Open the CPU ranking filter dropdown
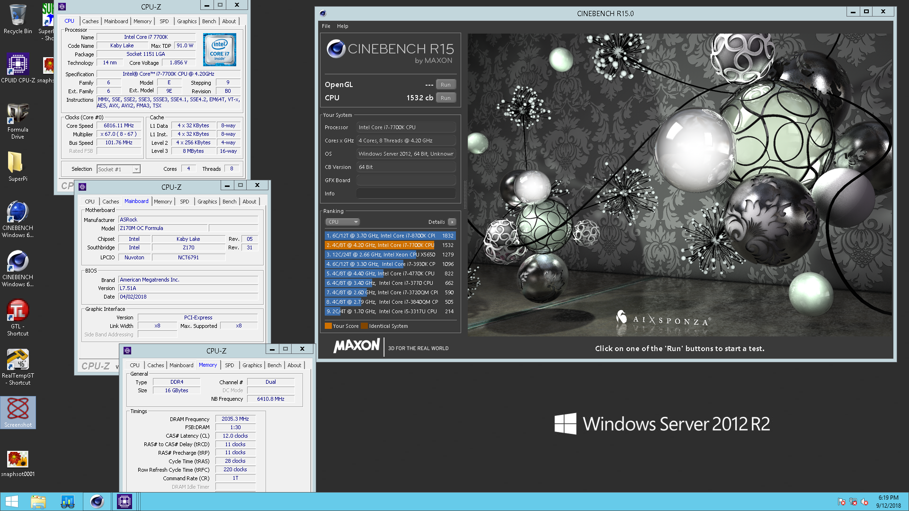The image size is (909, 511). 342,222
